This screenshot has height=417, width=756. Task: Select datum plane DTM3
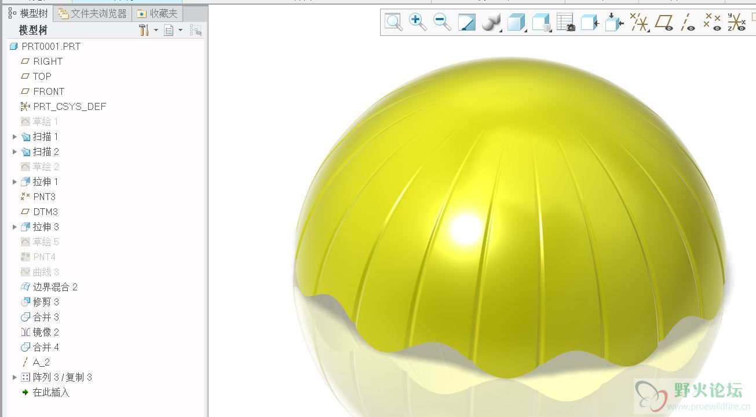click(39, 212)
